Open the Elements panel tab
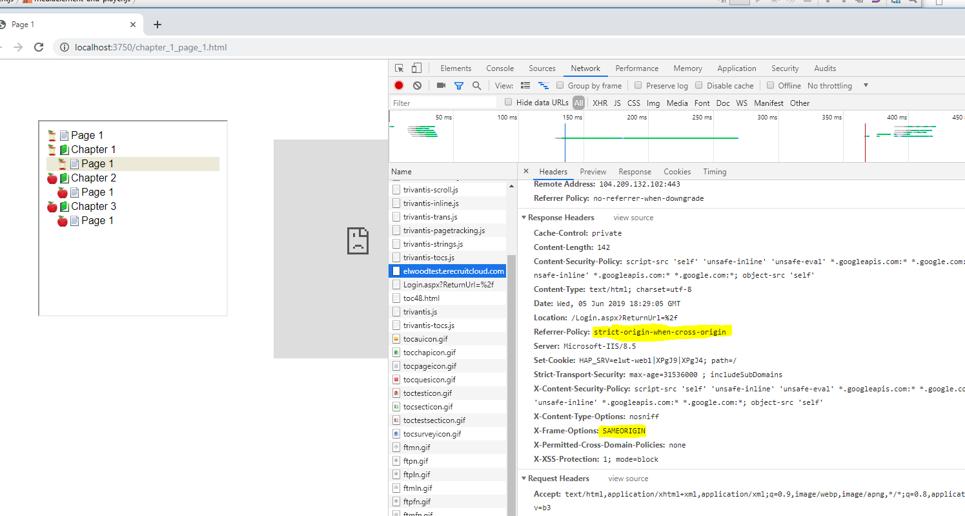Screen dimensions: 965x516 pyautogui.click(x=456, y=68)
